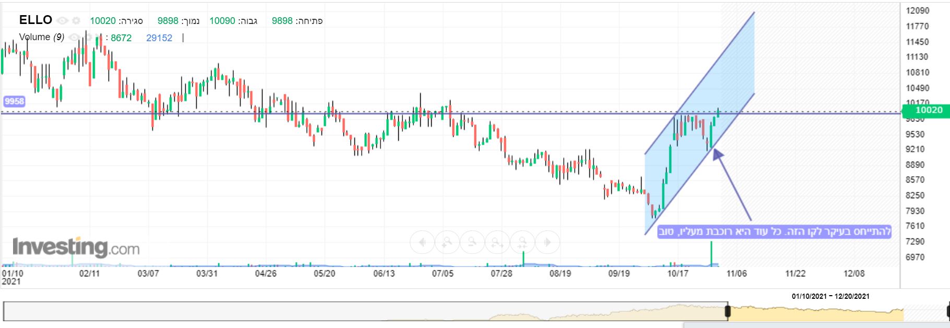Click low value 9898 next to נמוך
Image resolution: width=950 pixels, height=328 pixels.
[x=168, y=21]
